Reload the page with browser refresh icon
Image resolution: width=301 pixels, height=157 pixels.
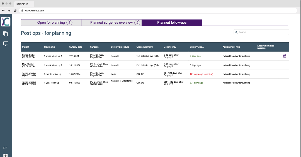[15, 11]
